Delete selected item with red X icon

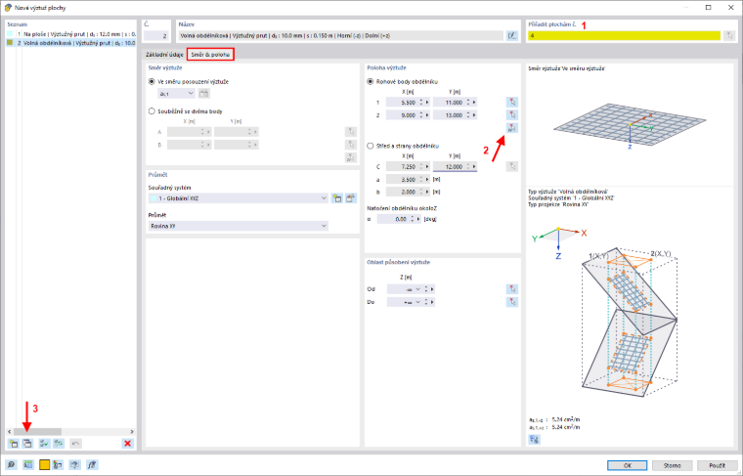(127, 444)
